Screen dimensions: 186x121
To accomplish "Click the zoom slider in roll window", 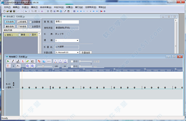I will (x=43, y=66).
